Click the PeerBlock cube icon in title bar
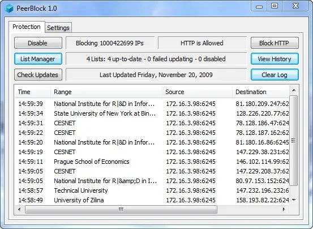 click(9, 9)
